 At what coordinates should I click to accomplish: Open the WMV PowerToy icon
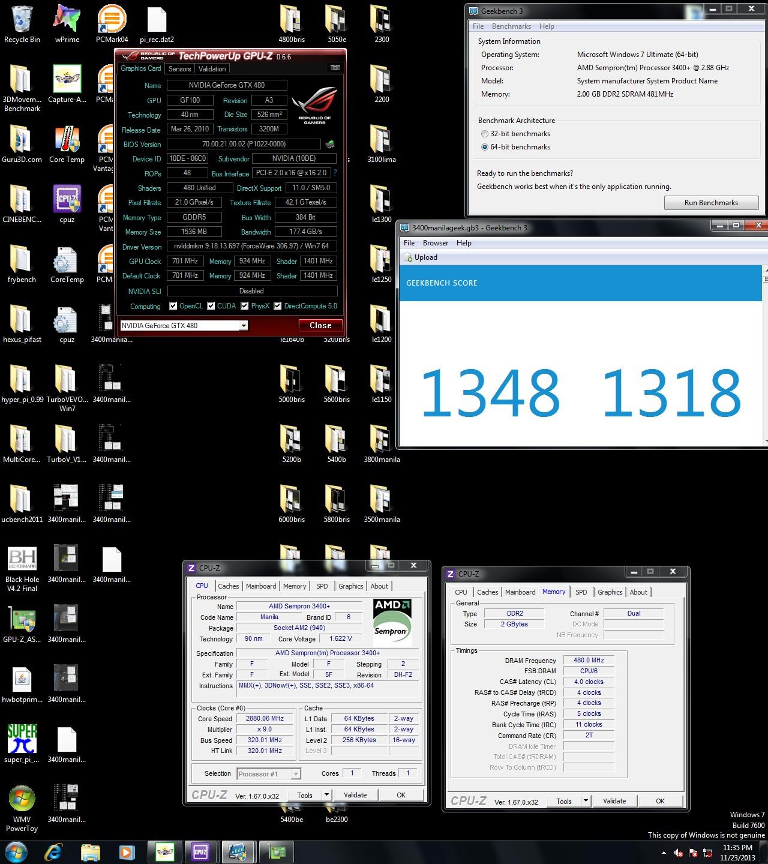point(22,809)
